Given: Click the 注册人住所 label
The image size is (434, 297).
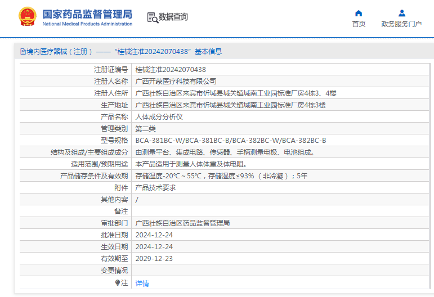Looking at the screenshot, I should click(x=111, y=93).
